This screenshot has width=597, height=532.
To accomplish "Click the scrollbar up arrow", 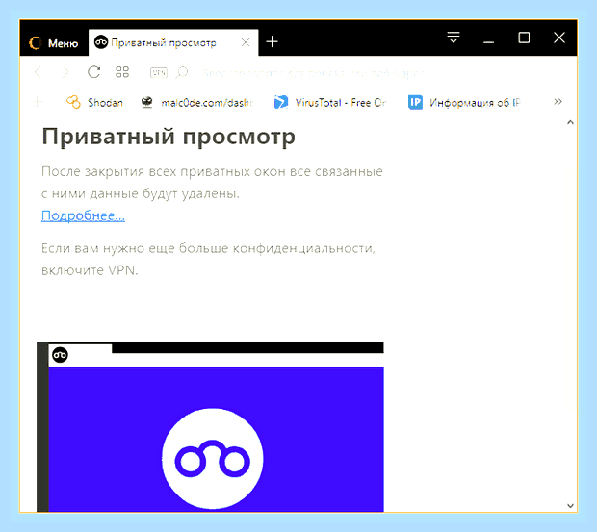I will pos(570,122).
